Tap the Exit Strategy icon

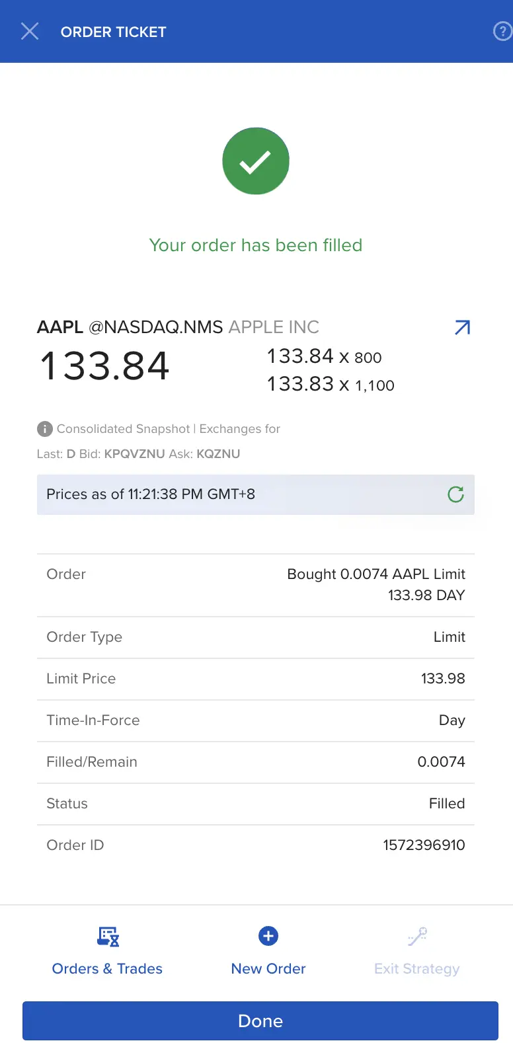coord(417,937)
